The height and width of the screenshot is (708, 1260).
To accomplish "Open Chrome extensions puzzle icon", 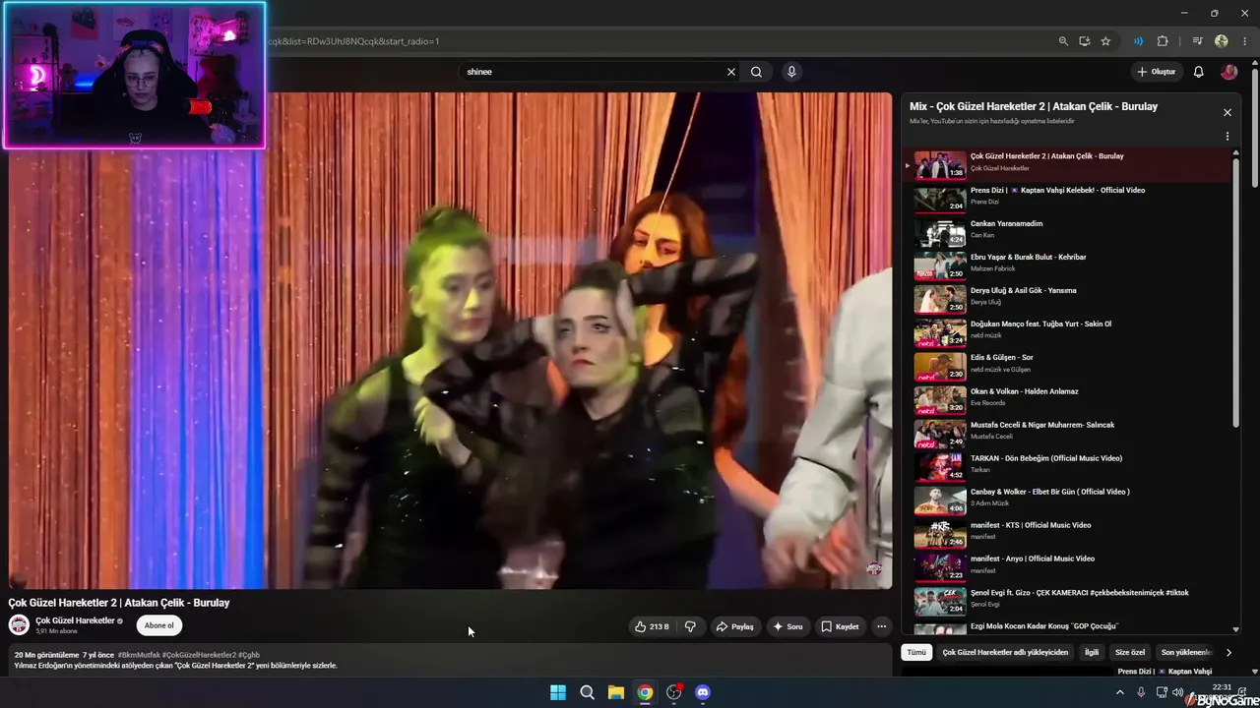I will tap(1163, 41).
